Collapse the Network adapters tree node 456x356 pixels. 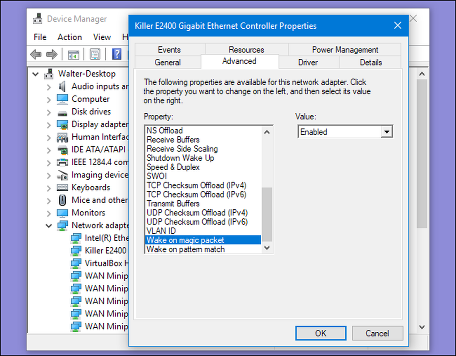[x=49, y=225]
